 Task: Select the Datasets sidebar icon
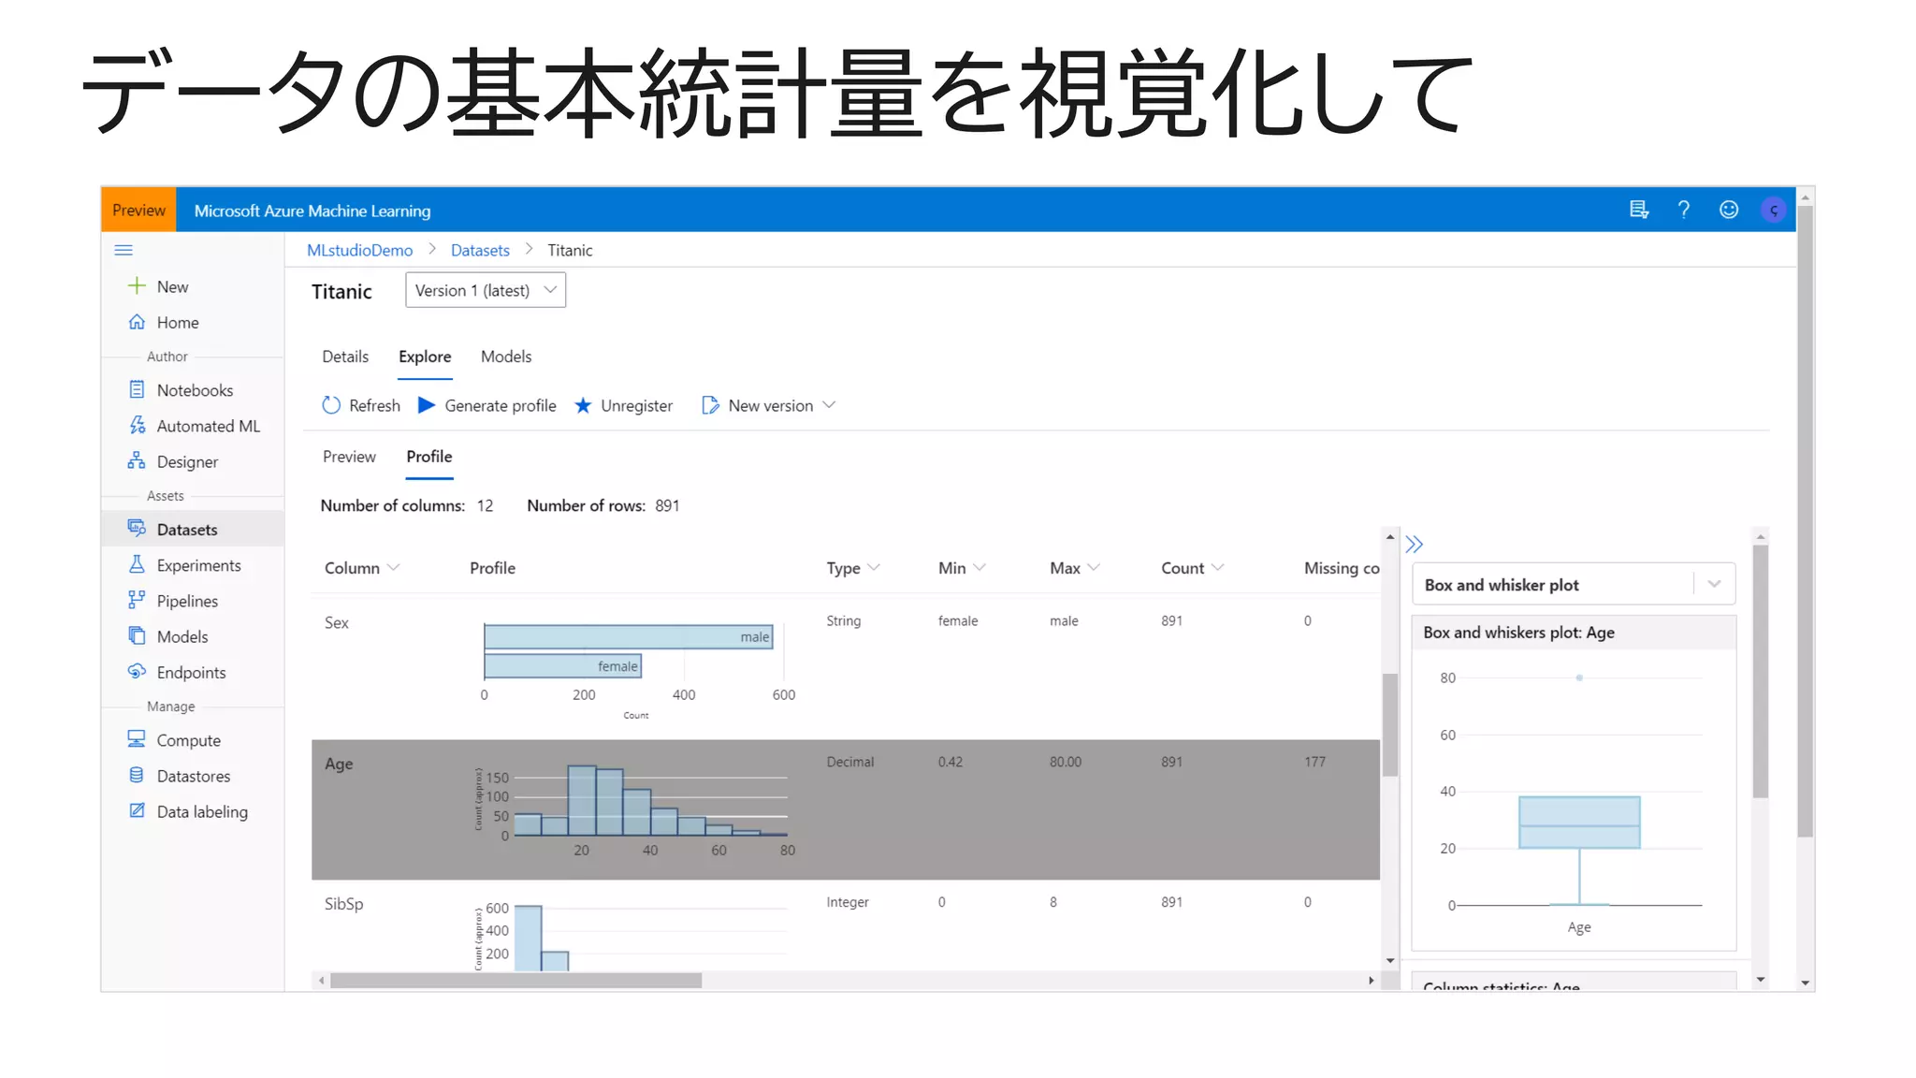(x=137, y=529)
